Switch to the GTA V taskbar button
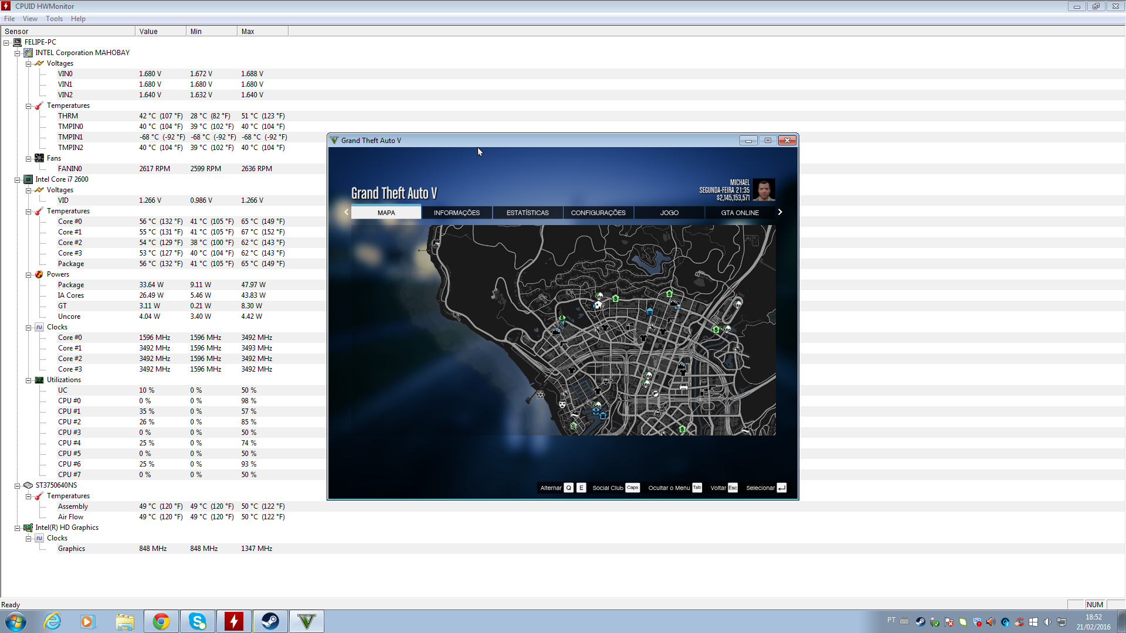The width and height of the screenshot is (1126, 633). (307, 621)
